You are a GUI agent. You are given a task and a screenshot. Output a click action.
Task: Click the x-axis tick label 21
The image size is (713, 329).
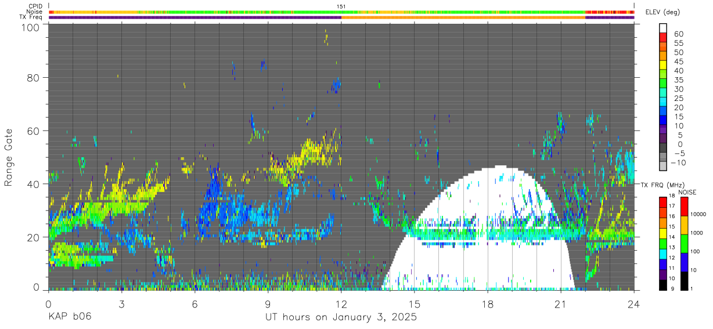point(561,303)
